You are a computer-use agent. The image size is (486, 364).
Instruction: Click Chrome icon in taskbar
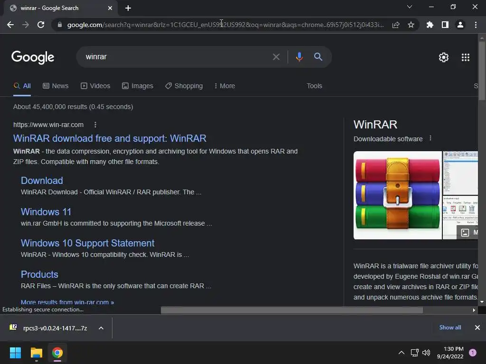tap(57, 353)
